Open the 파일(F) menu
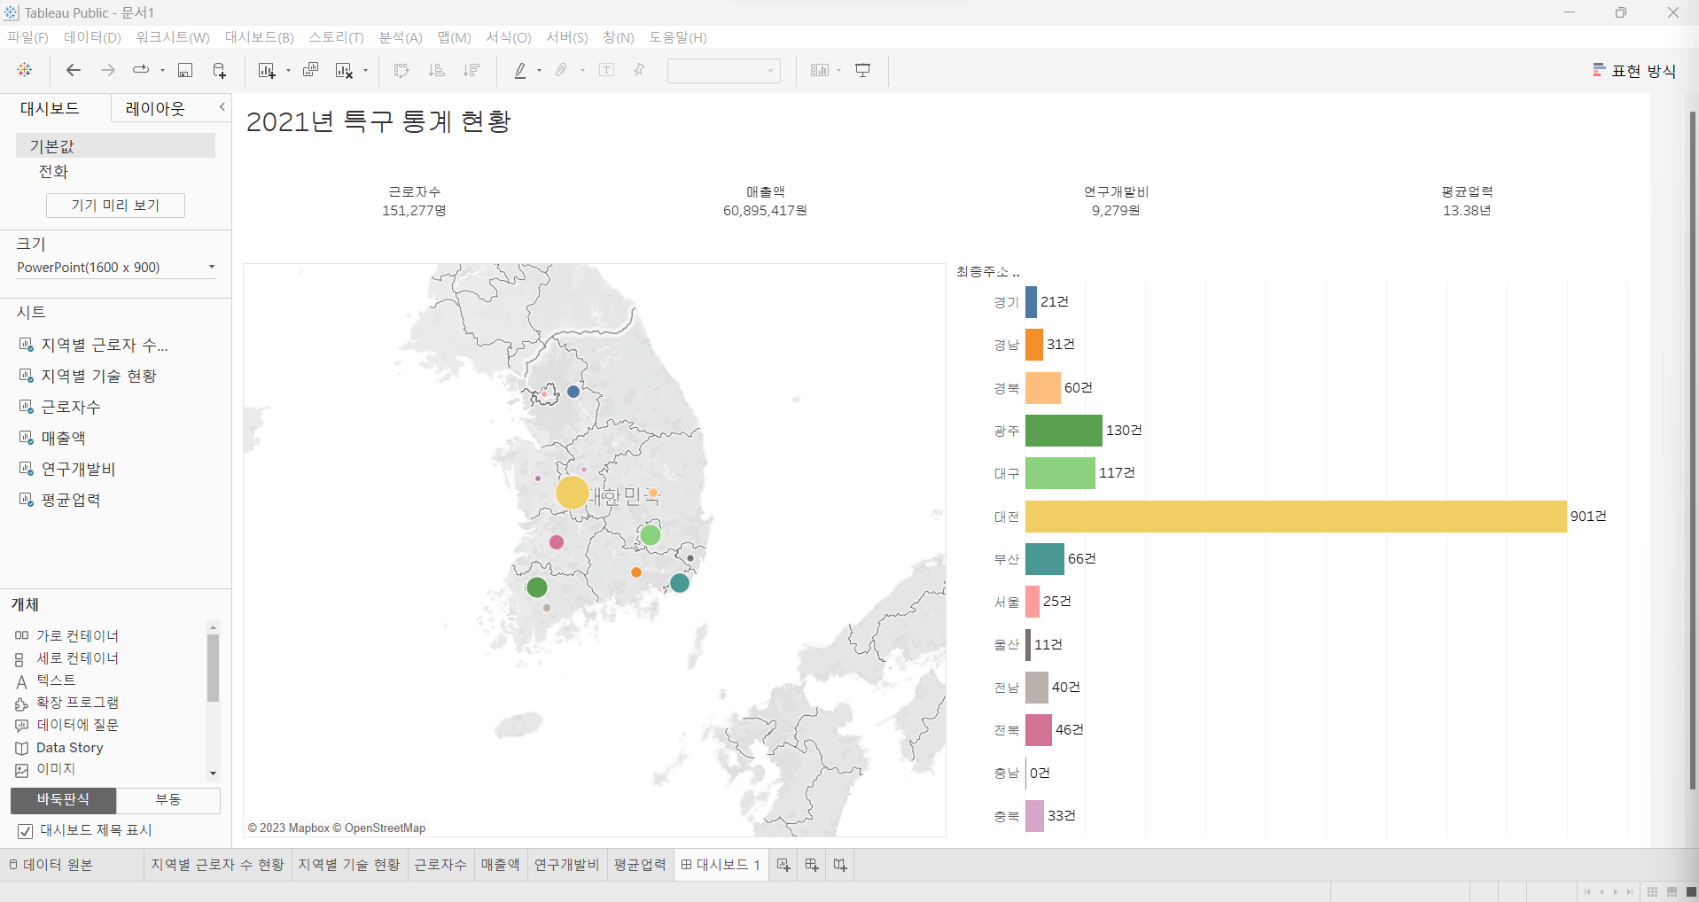This screenshot has height=902, width=1699. pos(27,37)
